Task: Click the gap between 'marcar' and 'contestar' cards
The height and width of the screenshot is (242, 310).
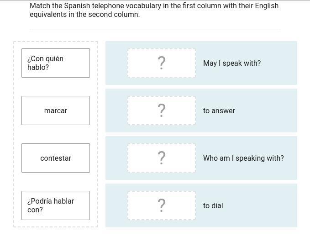Action: [56, 134]
